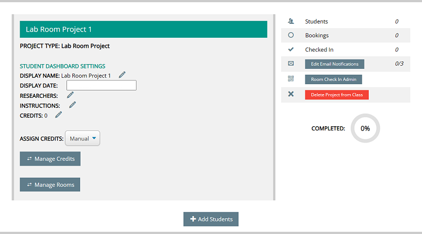Open the Assign Credits Manual dropdown

point(82,138)
